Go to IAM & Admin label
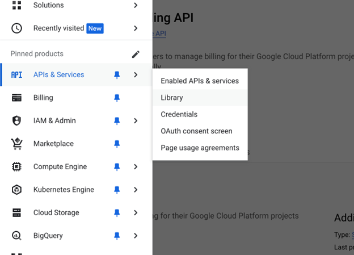354x255 pixels. pos(54,121)
